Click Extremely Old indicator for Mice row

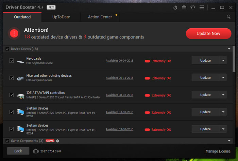click(x=158, y=78)
